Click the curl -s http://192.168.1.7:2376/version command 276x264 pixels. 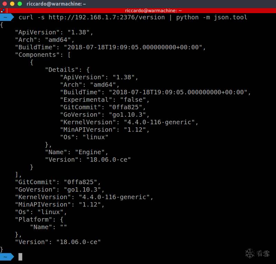[92, 18]
